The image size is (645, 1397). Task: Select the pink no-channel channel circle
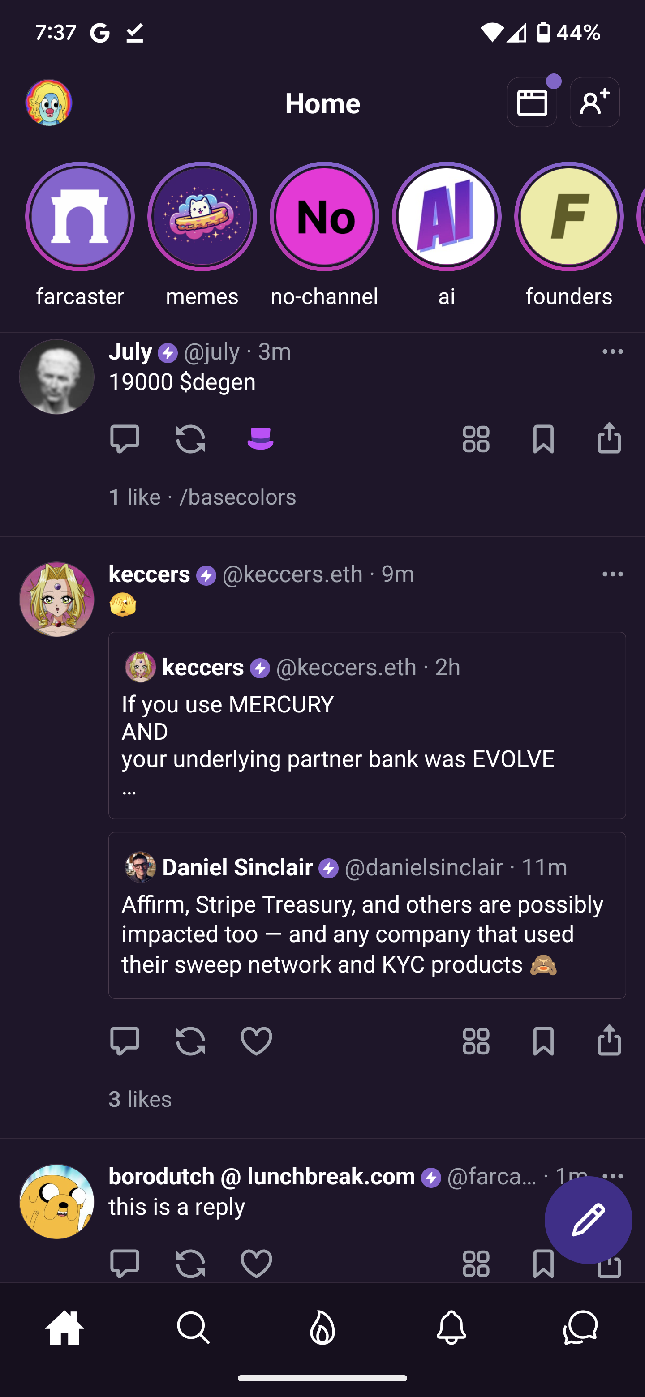coord(324,216)
